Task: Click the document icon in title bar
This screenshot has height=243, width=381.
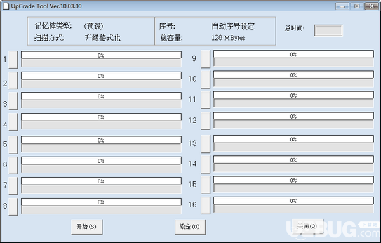Action: coord(6,6)
